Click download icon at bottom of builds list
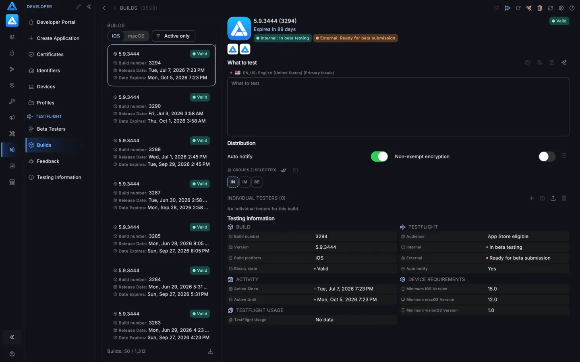 210,352
